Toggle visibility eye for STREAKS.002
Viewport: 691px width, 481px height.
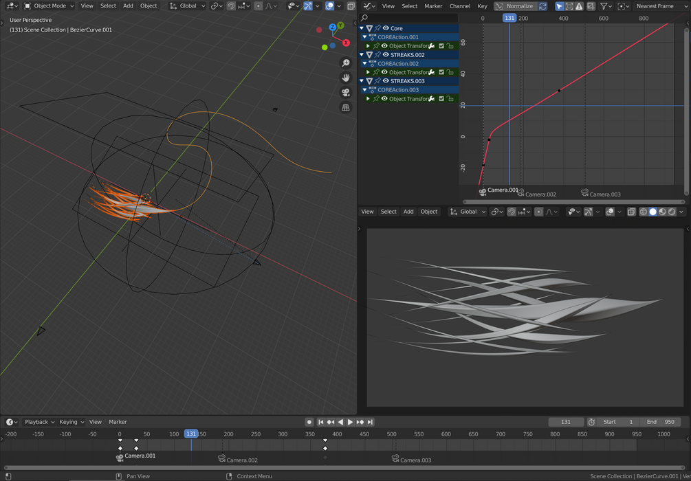click(x=385, y=54)
